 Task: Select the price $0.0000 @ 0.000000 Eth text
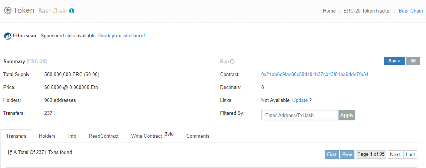[71, 88]
